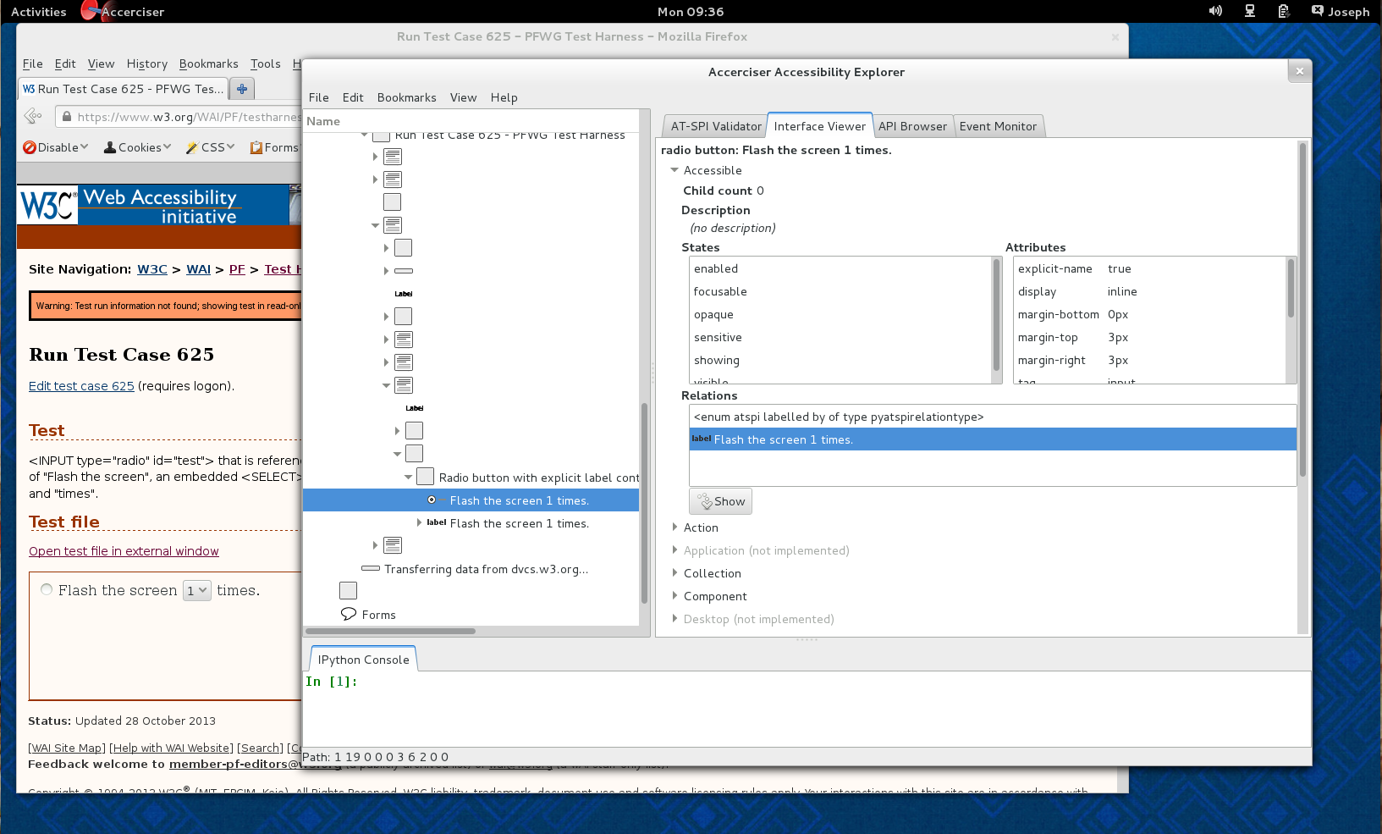Image resolution: width=1382 pixels, height=834 pixels.
Task: Click the tree panel horizontal scrollbar
Action: [x=390, y=631]
